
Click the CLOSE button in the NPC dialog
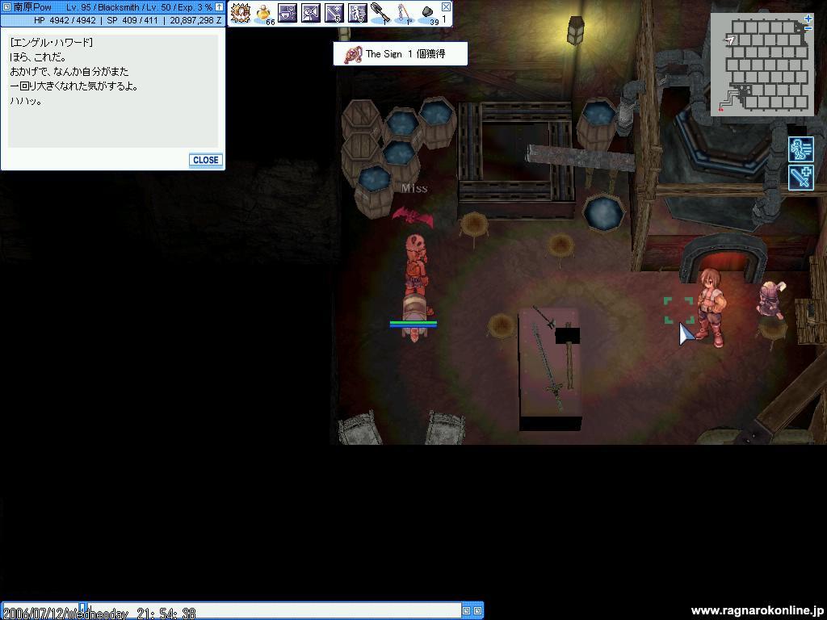pos(206,161)
